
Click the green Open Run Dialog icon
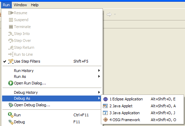11,83
